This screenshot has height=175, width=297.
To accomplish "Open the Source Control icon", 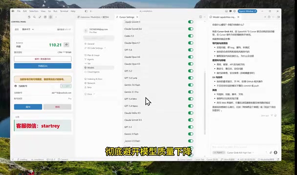I will [x=40, y=17].
